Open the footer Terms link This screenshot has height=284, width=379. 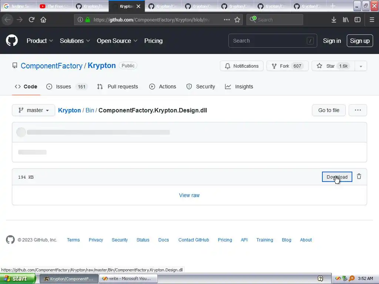(73, 240)
